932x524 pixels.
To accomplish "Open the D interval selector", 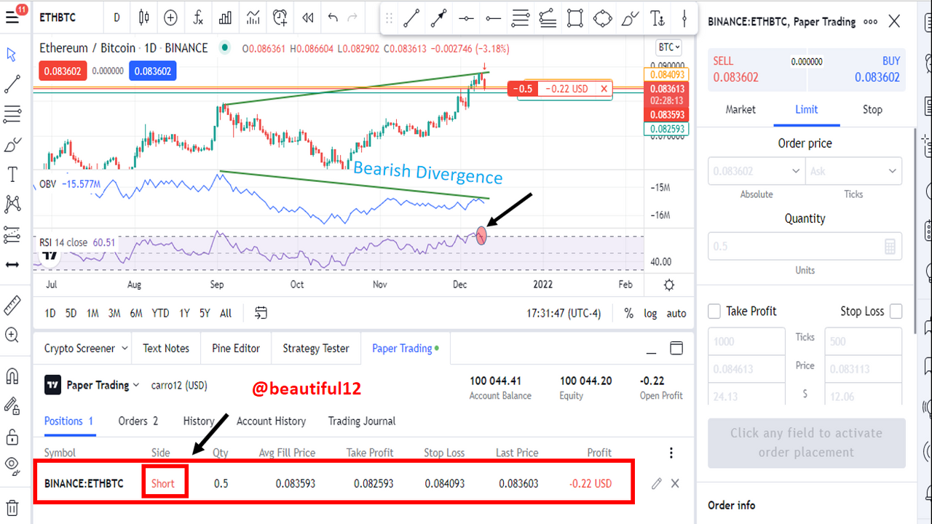I will [117, 17].
